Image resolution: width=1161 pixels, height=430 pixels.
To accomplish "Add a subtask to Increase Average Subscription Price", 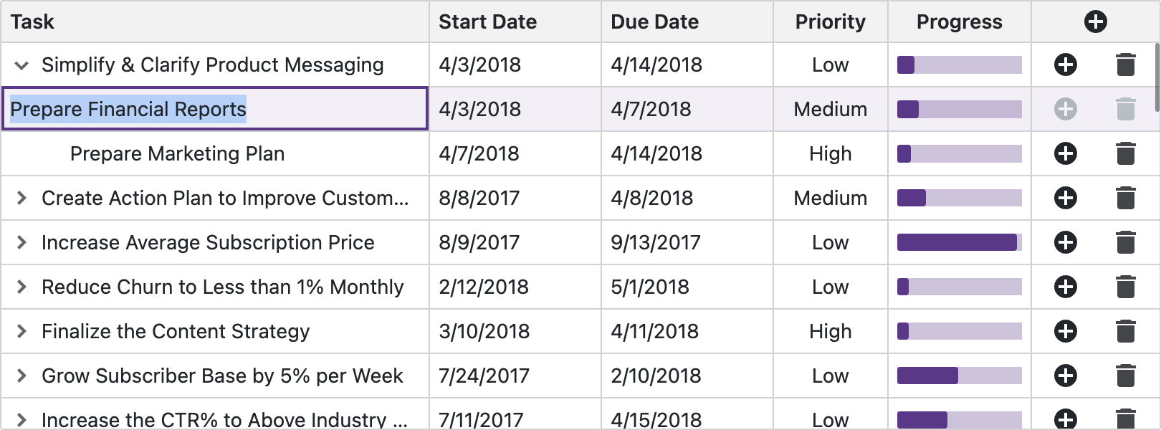I will pos(1065,242).
